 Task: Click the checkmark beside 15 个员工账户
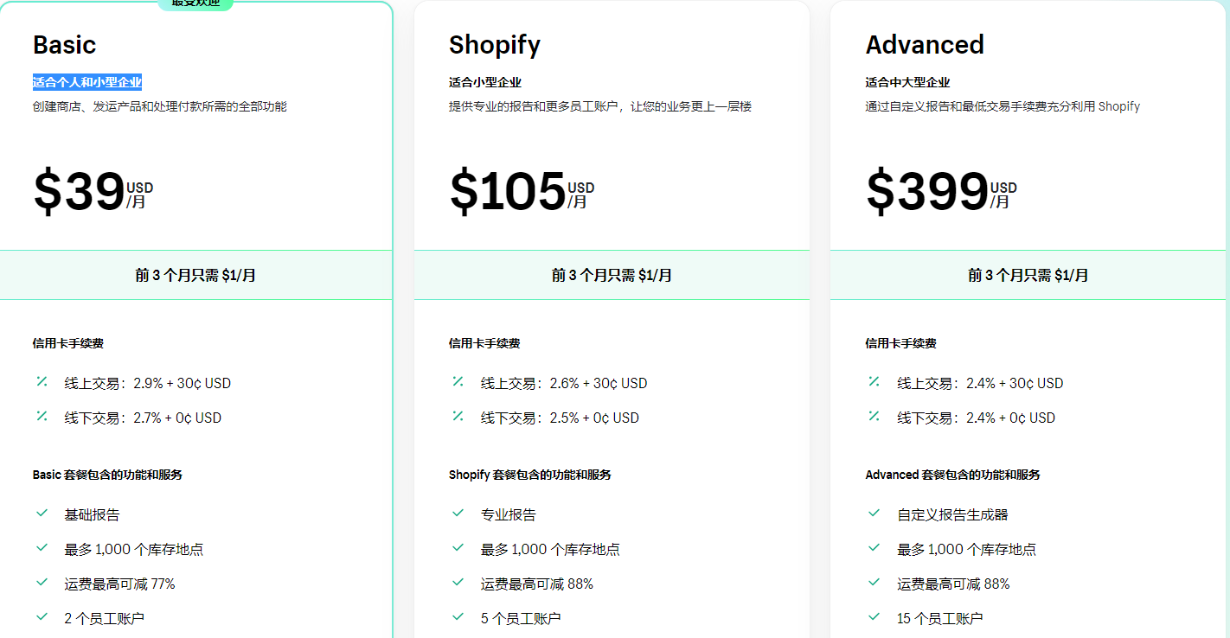coord(874,617)
